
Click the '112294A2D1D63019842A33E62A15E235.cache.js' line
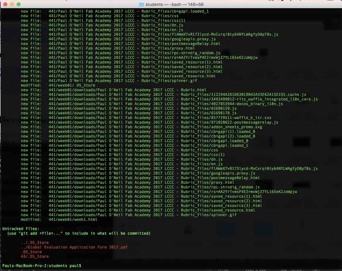pyautogui.click(x=163, y=94)
